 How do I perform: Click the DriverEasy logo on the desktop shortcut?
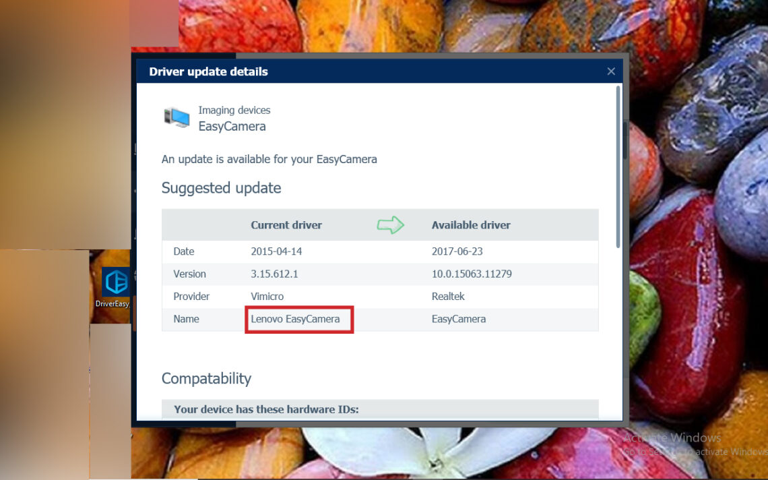point(115,282)
